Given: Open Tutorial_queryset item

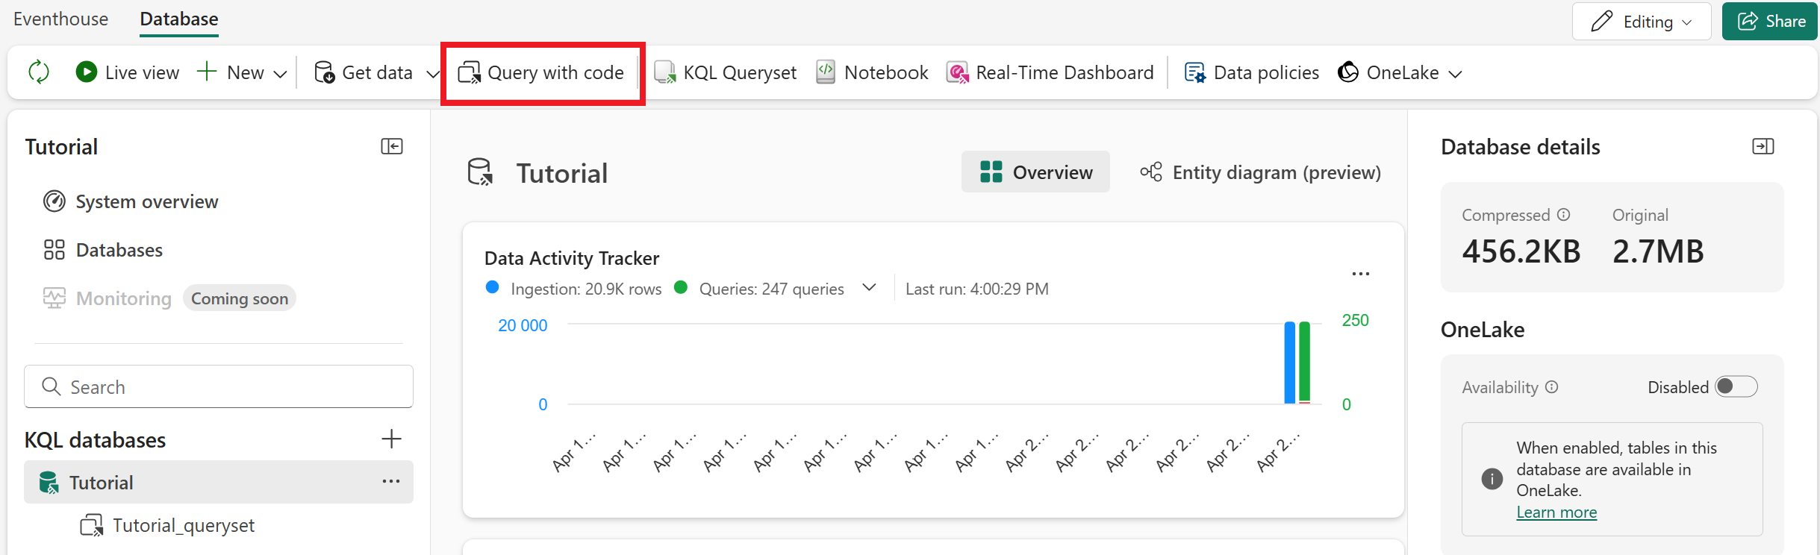Looking at the screenshot, I should pyautogui.click(x=167, y=525).
